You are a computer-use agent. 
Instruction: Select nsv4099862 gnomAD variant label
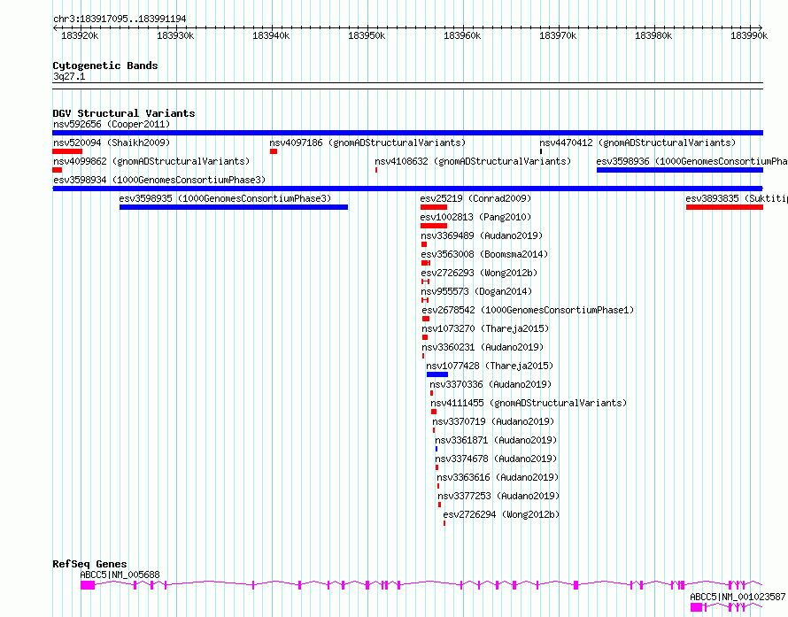coord(151,161)
